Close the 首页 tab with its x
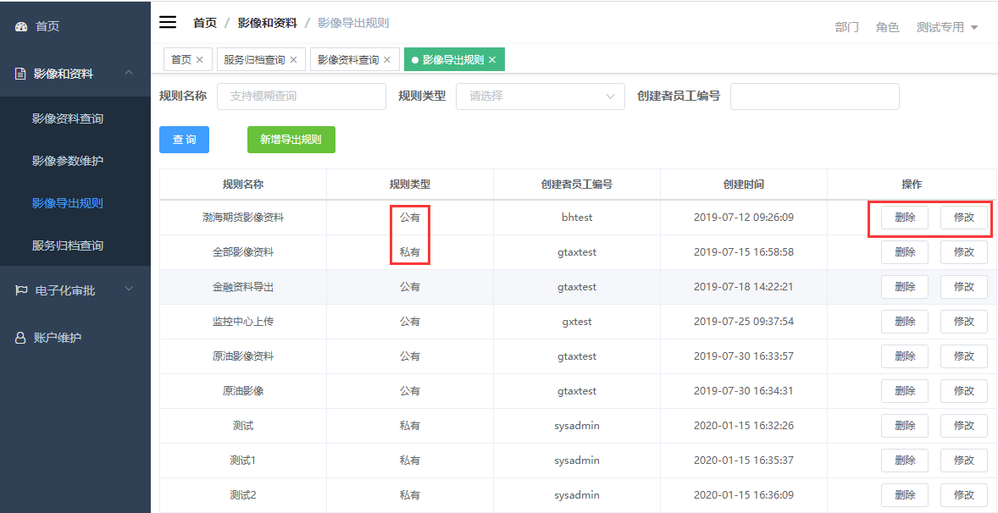The height and width of the screenshot is (513, 998). (x=199, y=60)
